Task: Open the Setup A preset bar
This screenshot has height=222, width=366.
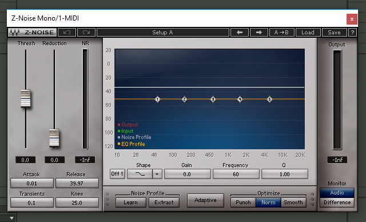Action: (x=162, y=33)
